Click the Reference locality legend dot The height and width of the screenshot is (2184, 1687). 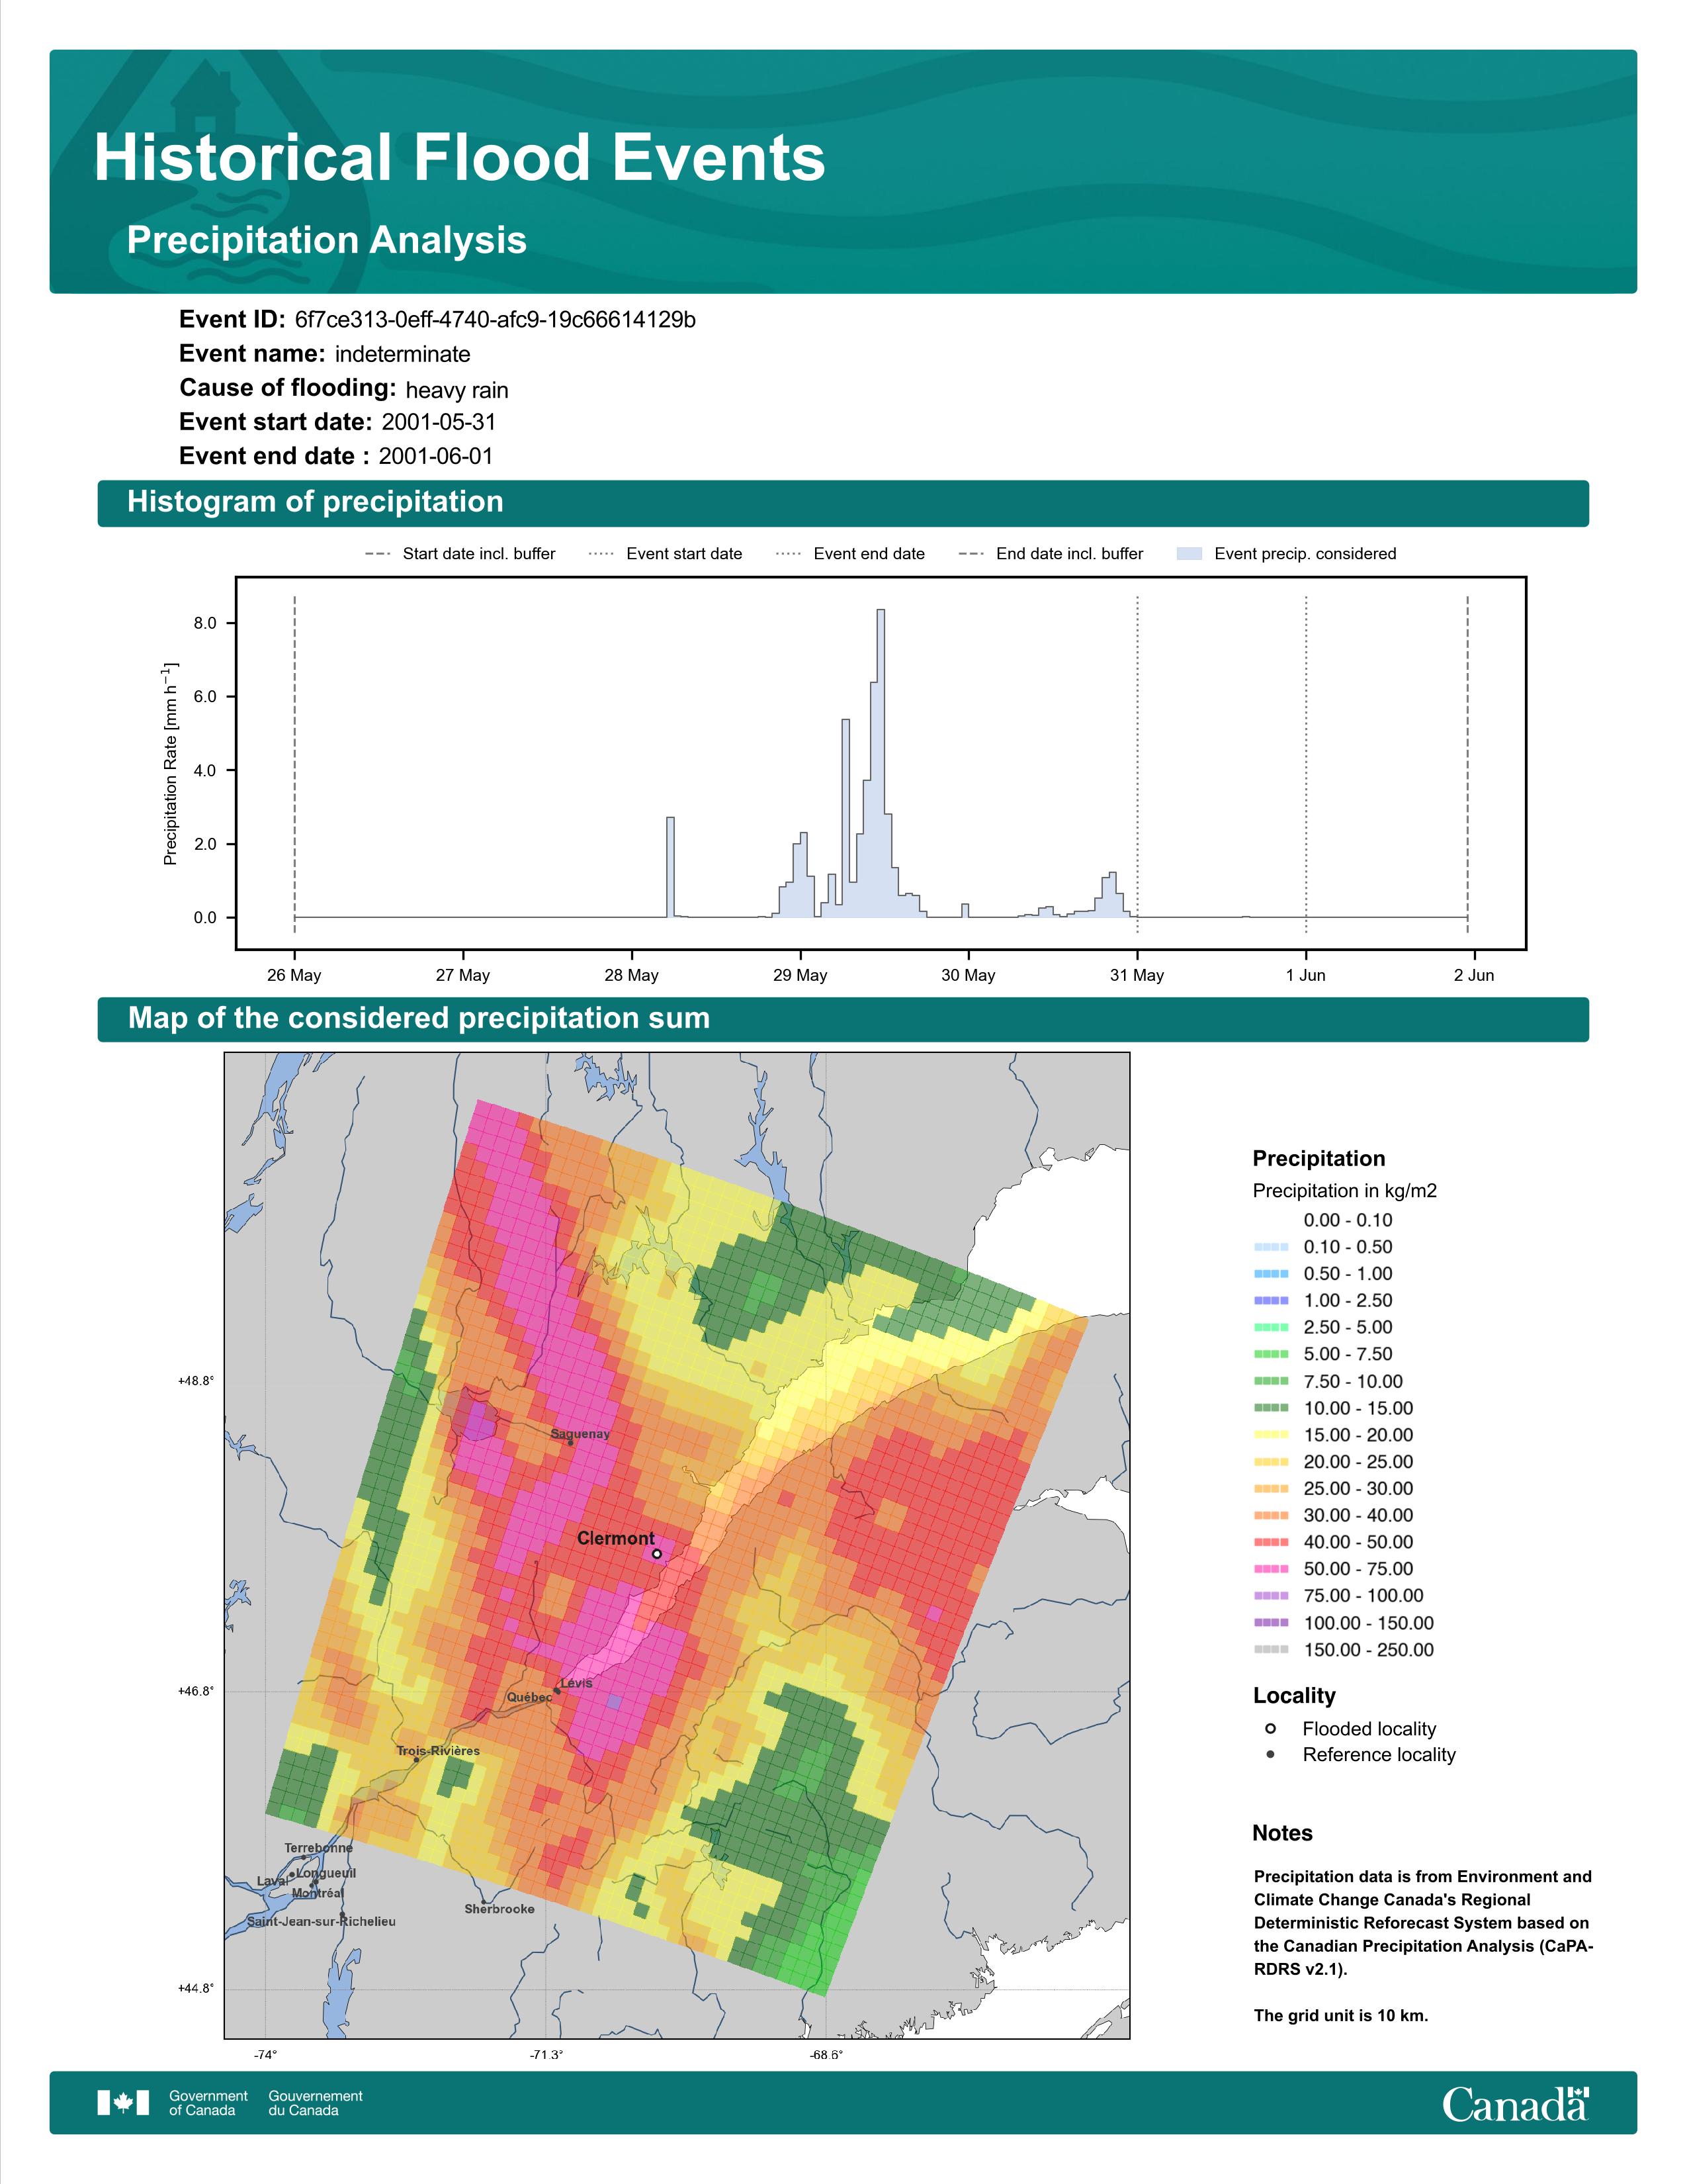[1270, 1754]
